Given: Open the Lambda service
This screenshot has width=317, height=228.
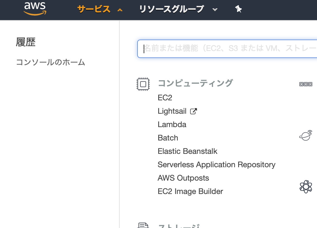Looking at the screenshot, I should point(172,124).
